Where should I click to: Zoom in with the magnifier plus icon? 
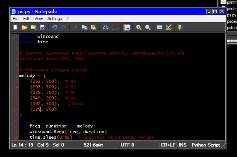[x=139, y=27]
